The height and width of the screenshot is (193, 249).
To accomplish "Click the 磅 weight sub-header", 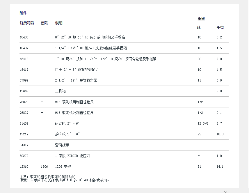I will click(x=199, y=28).
